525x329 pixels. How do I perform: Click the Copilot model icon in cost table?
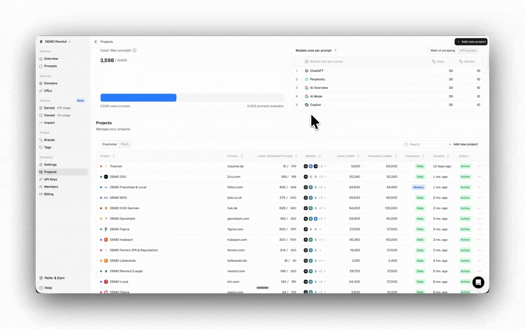306,105
